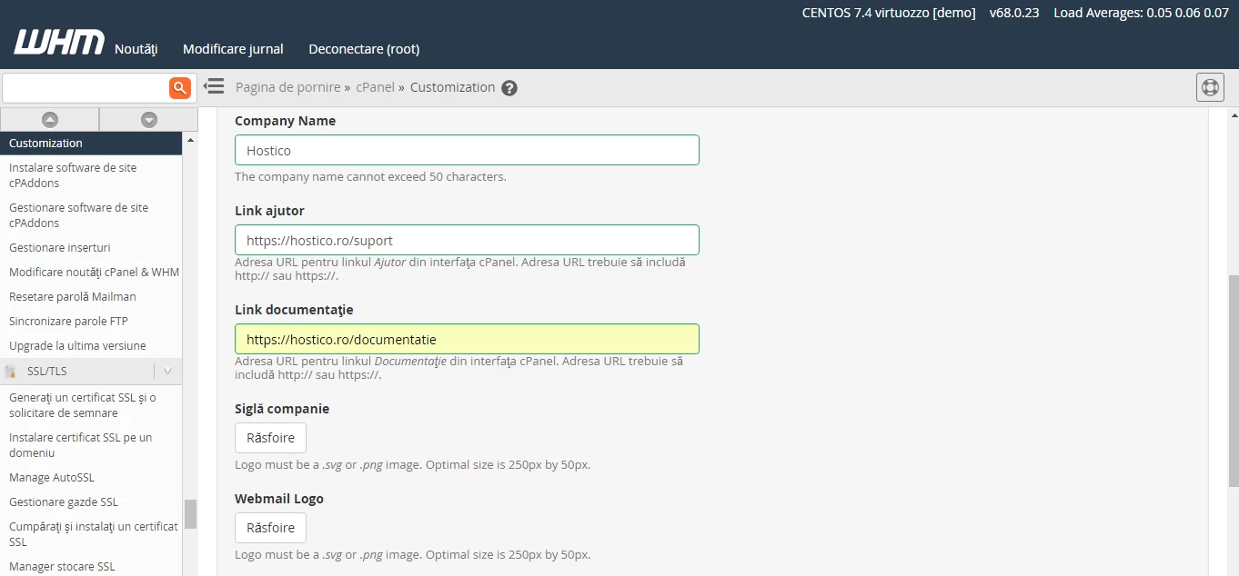1239x576 pixels.
Task: Select Manage AutoSSL in the sidebar
Action: tap(51, 477)
